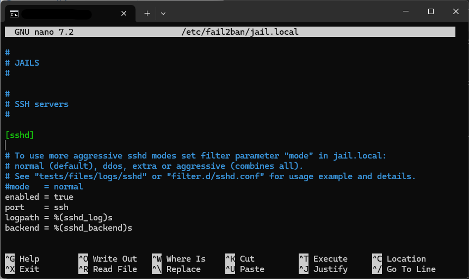Viewport: 469px width, 279px height.
Task: Click the terminal icon in the tab
Action: 15,12
